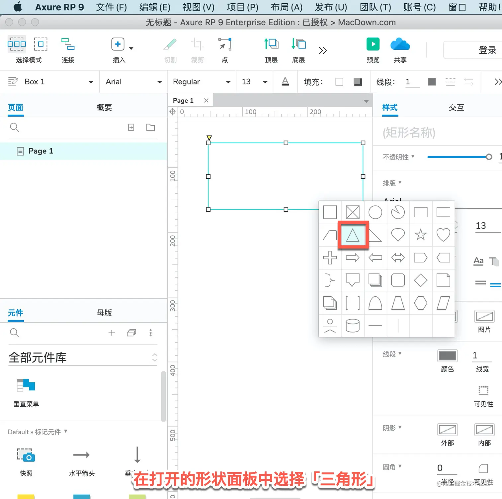The image size is (502, 499).
Task: Select the stick figure actor shape
Action: pos(330,326)
